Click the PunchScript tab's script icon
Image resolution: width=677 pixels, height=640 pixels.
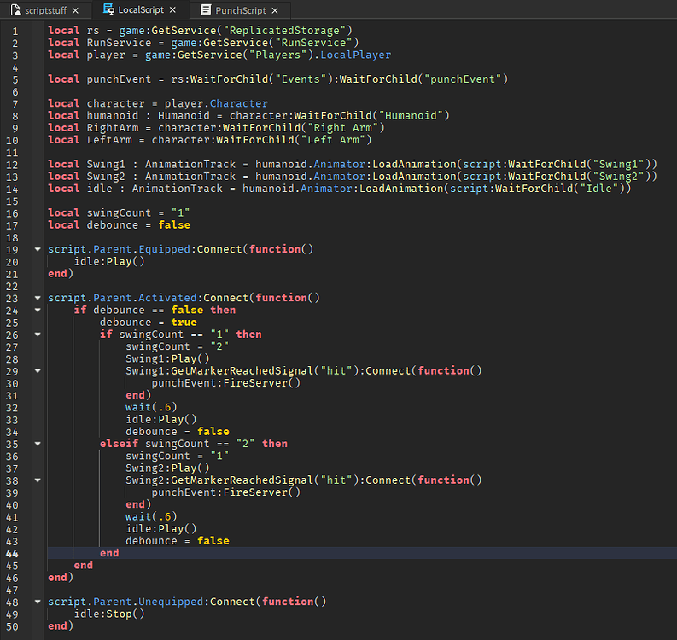point(206,9)
